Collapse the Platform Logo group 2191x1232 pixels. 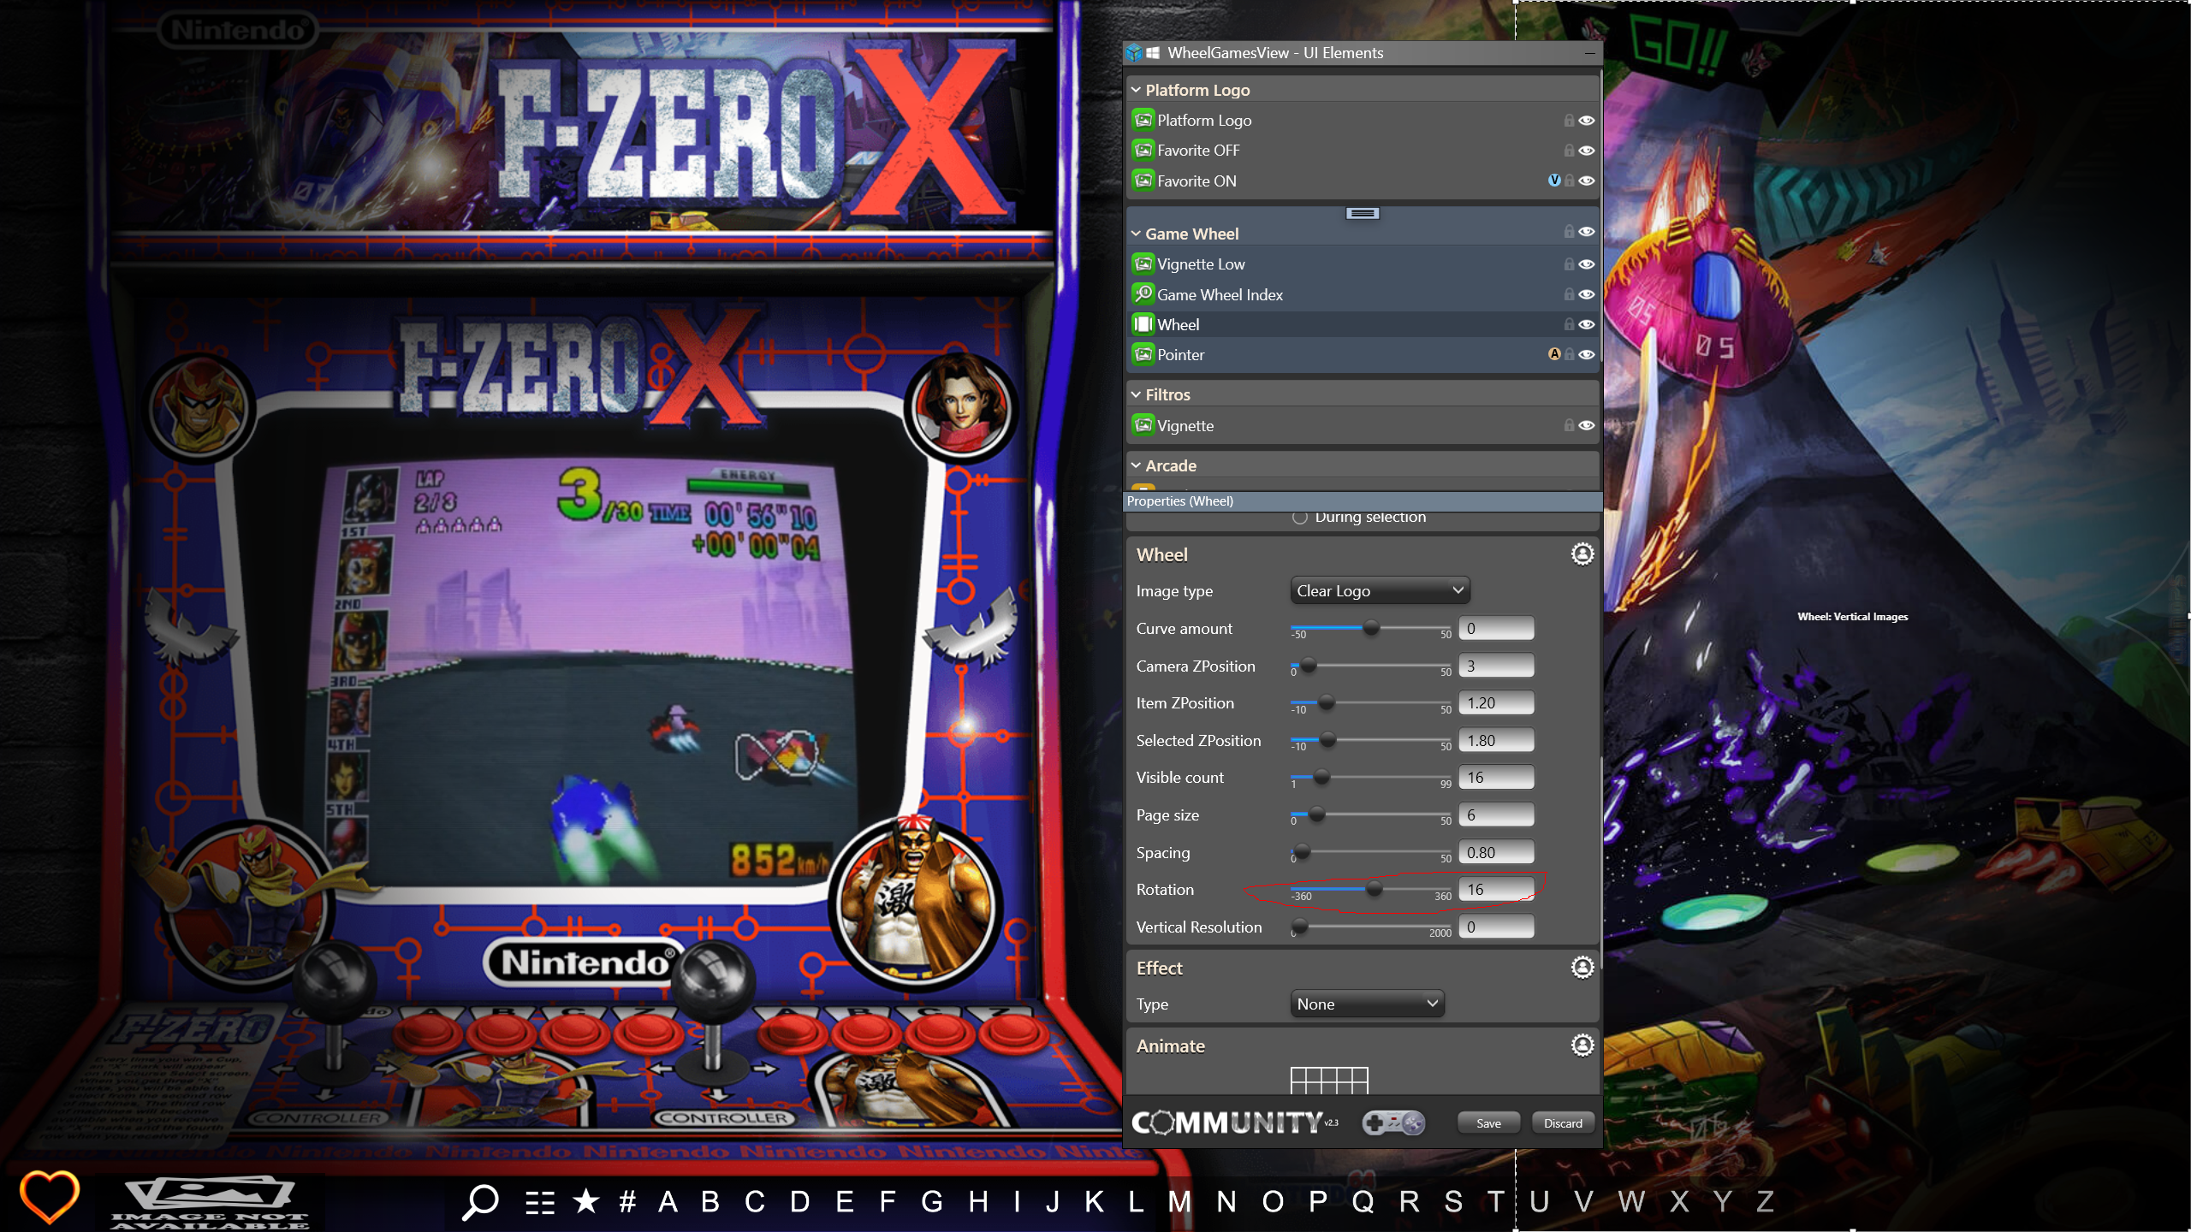pyautogui.click(x=1136, y=90)
